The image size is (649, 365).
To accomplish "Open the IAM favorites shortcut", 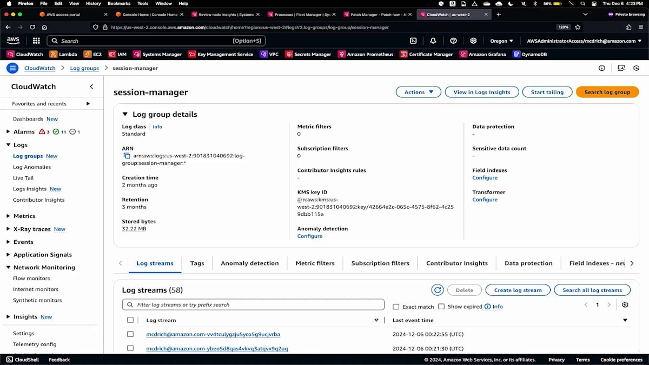I will pos(118,54).
